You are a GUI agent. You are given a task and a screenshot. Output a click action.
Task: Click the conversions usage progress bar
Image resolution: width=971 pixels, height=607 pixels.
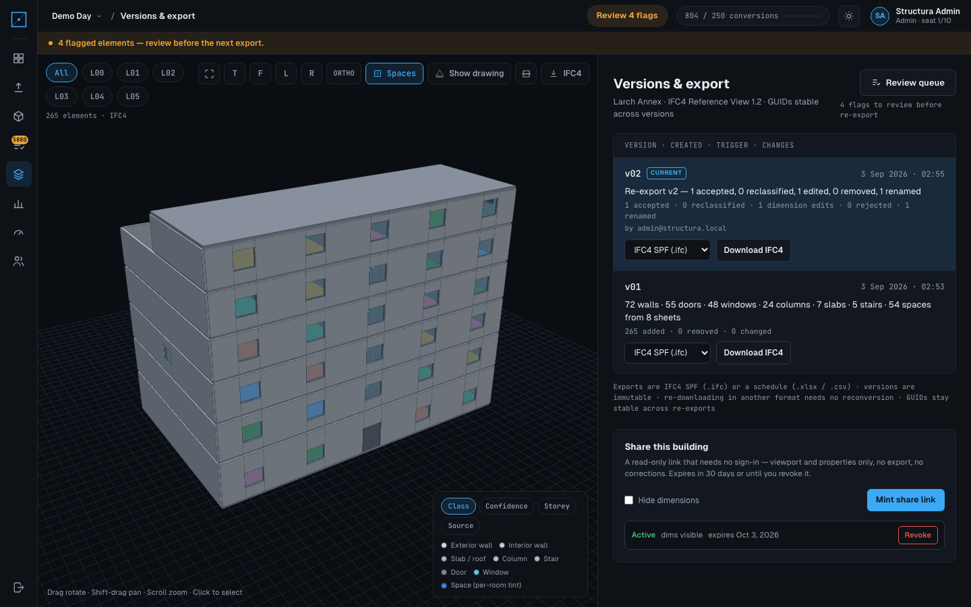tap(802, 16)
